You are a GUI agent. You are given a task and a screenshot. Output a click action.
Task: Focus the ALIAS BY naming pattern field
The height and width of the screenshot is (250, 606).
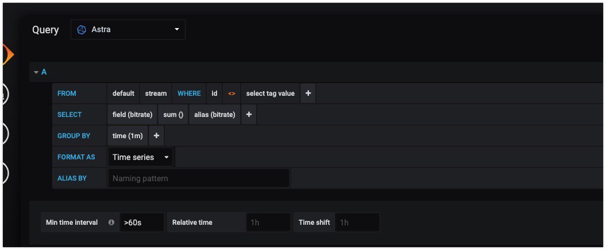click(x=199, y=178)
